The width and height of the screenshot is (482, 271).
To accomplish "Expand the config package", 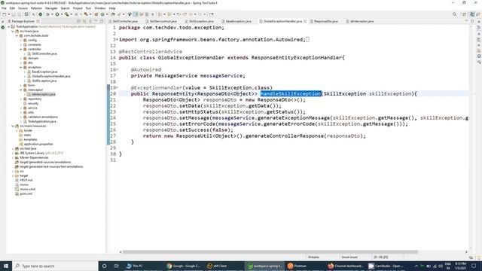I will [21, 40].
